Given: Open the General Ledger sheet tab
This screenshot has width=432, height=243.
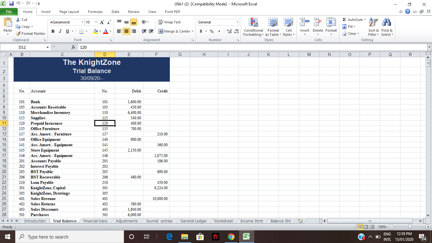Looking at the screenshot, I should click(x=193, y=221).
